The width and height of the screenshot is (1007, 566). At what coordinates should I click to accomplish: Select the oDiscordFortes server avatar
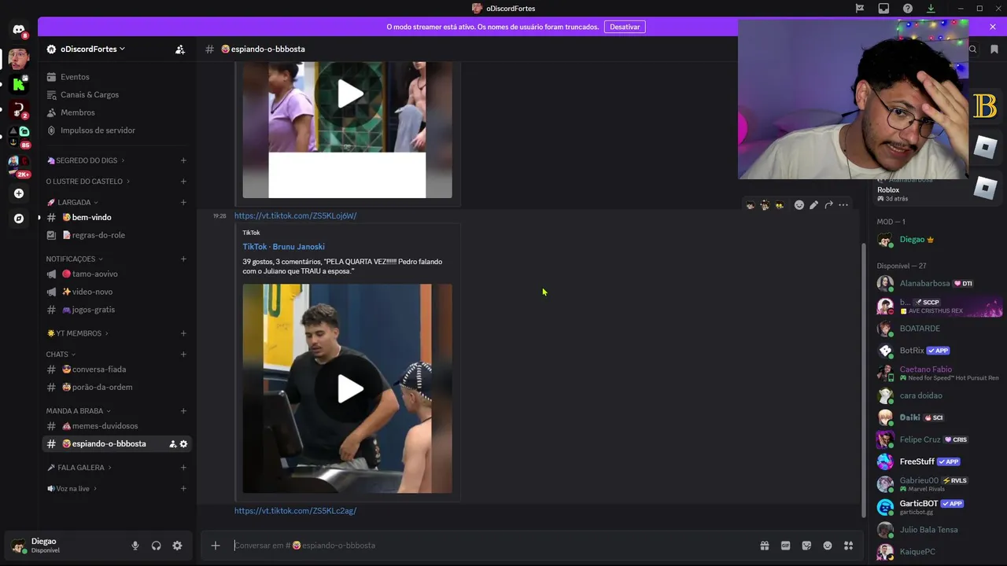coord(19,59)
